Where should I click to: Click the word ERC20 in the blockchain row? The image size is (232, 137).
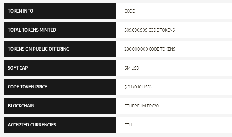click(153, 106)
